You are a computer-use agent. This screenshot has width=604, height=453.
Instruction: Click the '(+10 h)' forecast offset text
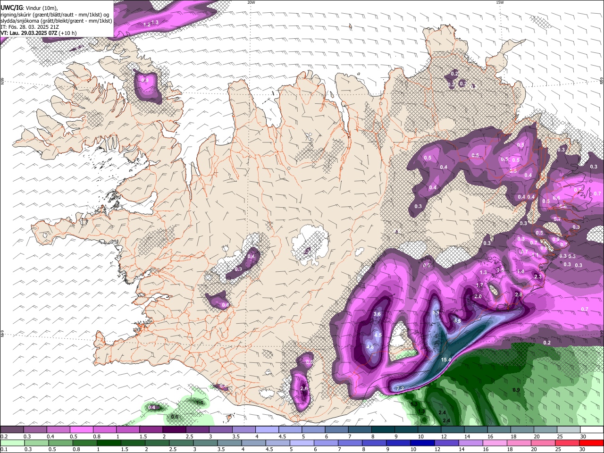[x=68, y=34]
